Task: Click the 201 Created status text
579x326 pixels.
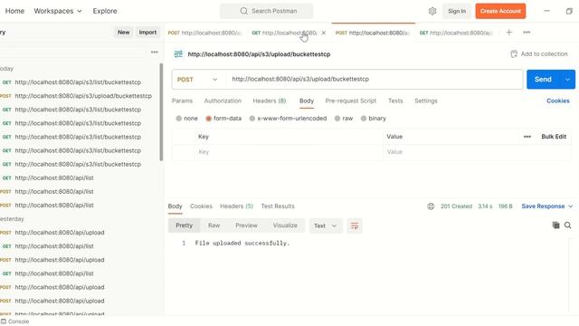Action: (x=456, y=206)
